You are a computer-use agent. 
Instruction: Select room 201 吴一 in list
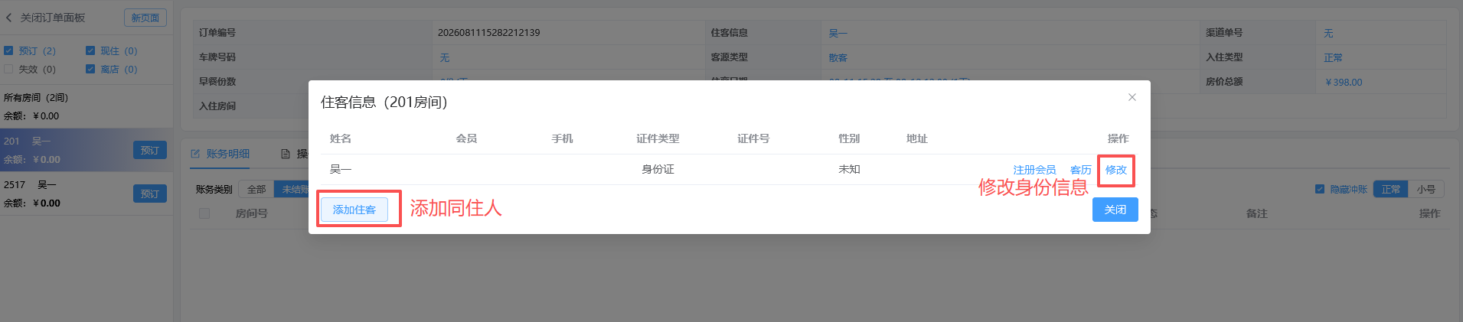(x=87, y=150)
